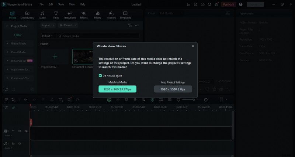295x157 pixels.
Task: Keep project settings 1920 x 1080 25fps
Action: point(173,89)
